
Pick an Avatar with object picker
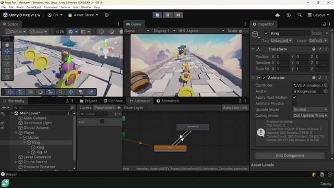326,91
